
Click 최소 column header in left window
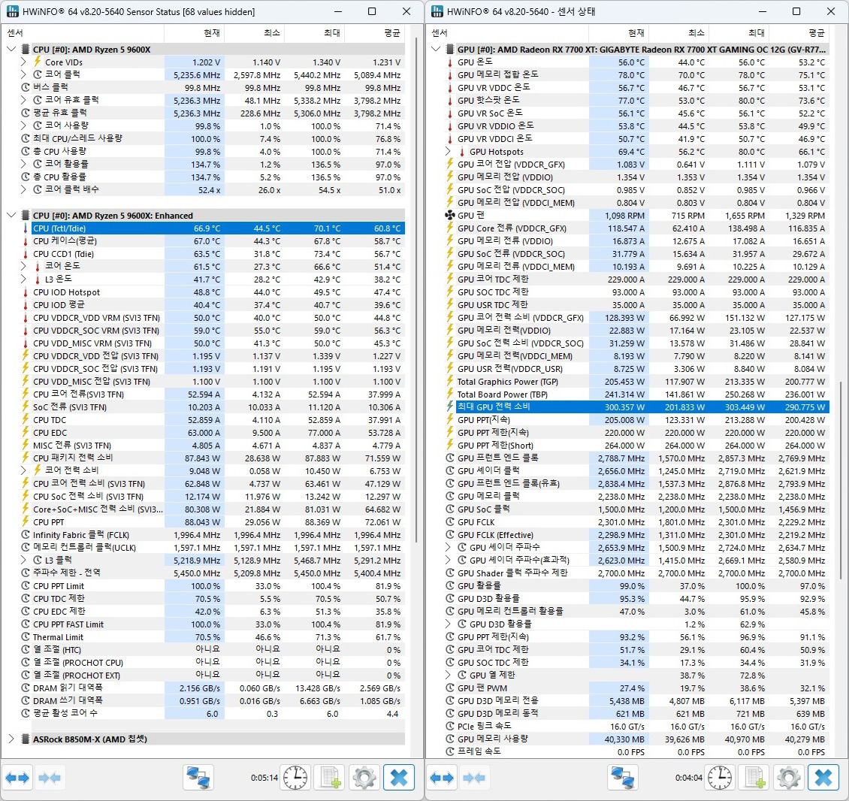[255, 33]
